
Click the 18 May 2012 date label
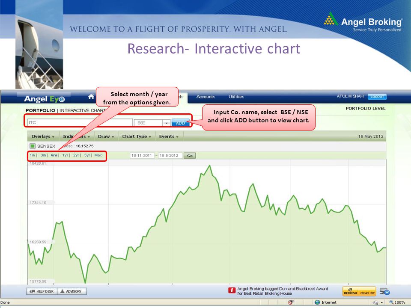click(x=371, y=136)
